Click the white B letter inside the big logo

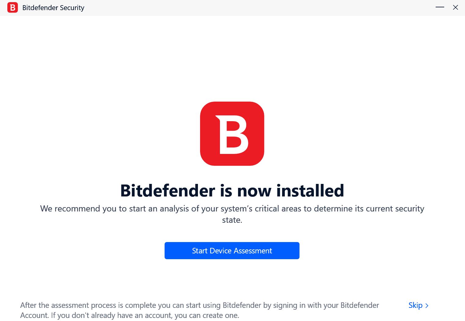[232, 135]
